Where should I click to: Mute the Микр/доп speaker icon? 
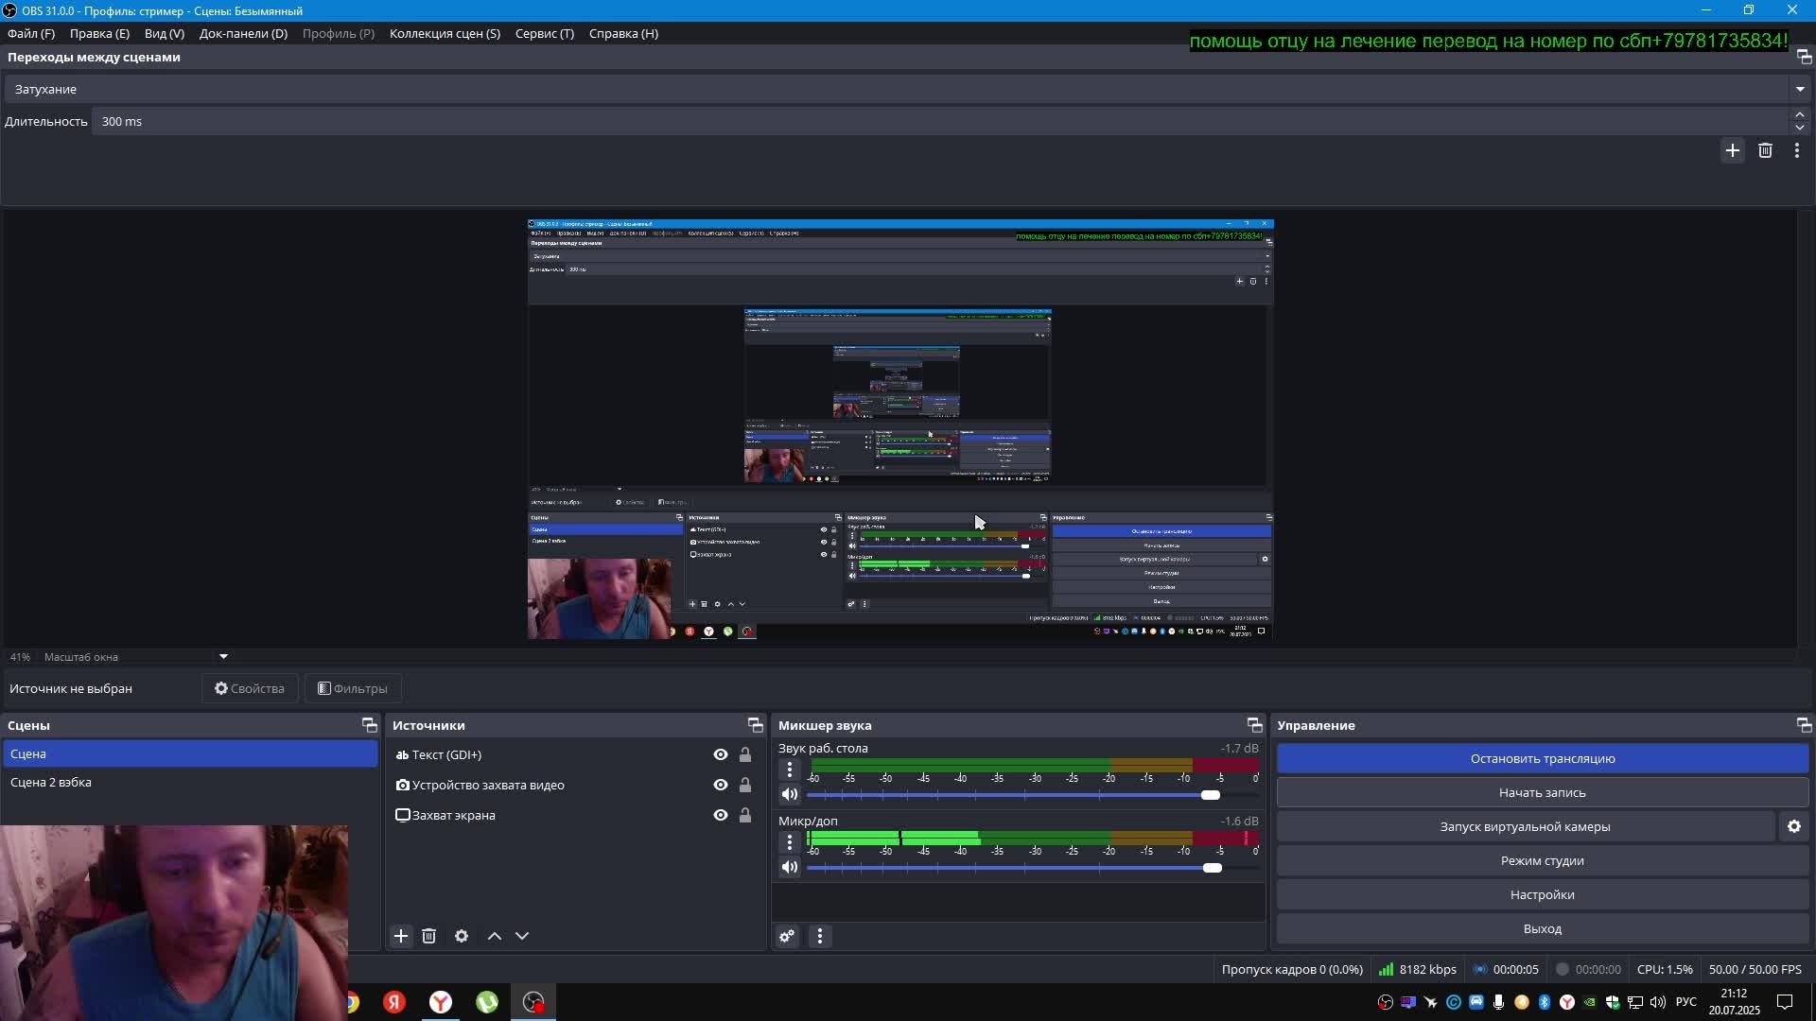click(790, 867)
